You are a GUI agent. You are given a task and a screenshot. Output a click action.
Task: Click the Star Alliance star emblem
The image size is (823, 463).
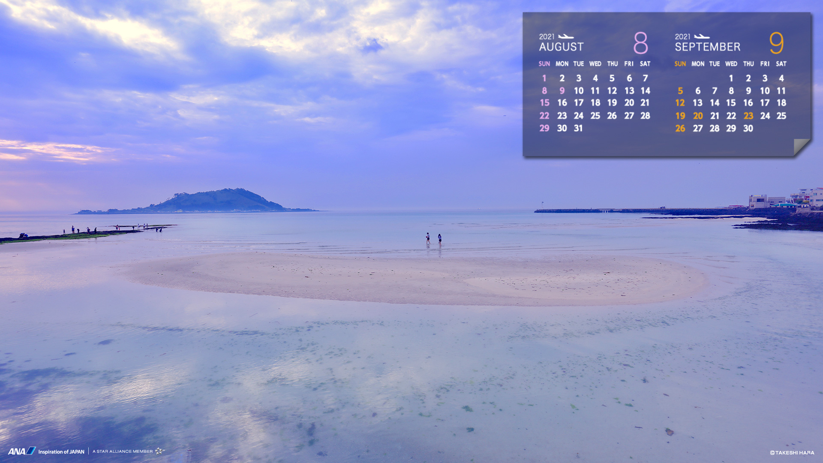tap(159, 451)
